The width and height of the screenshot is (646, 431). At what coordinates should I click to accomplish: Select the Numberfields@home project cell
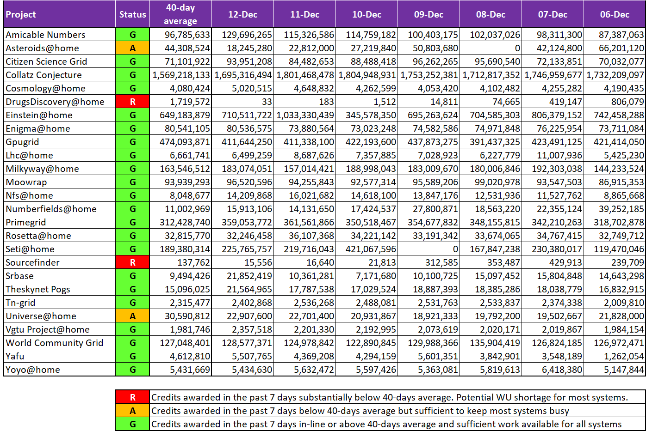click(x=60, y=209)
